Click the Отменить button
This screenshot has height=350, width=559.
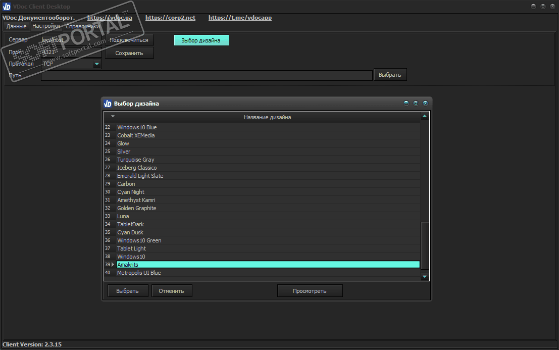point(172,291)
